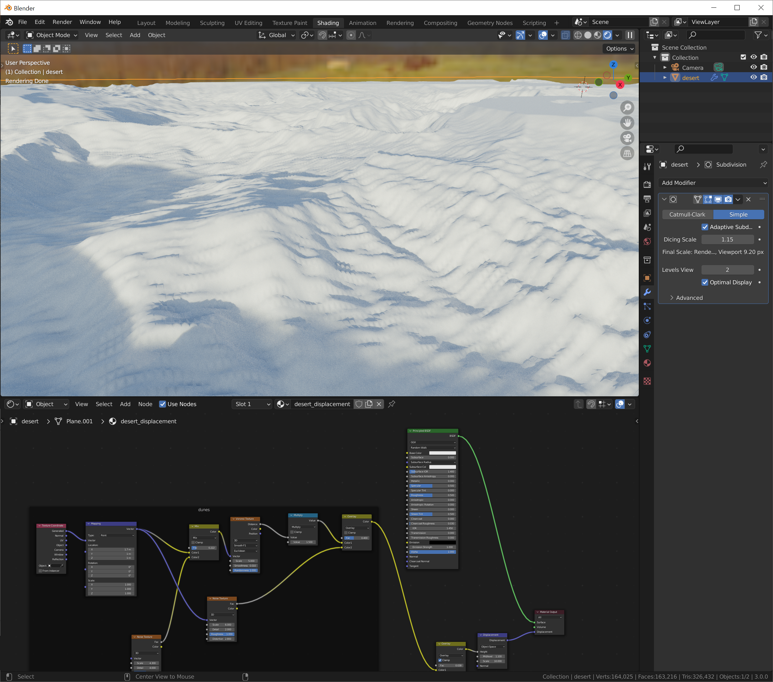Viewport: 773px width, 682px height.
Task: Select Catmull-Clark subdivision type
Action: click(x=687, y=215)
